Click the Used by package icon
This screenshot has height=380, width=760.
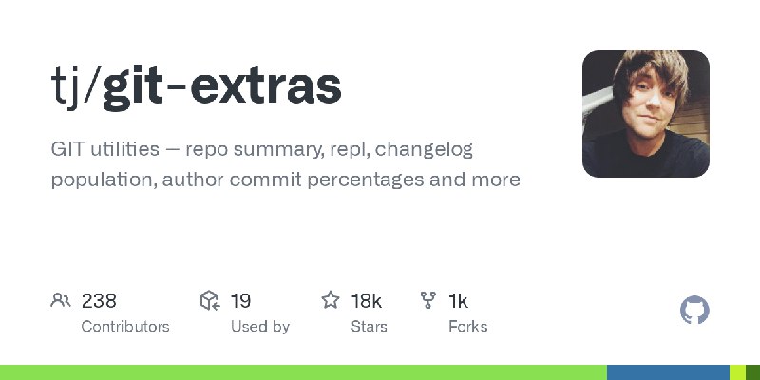pos(210,300)
